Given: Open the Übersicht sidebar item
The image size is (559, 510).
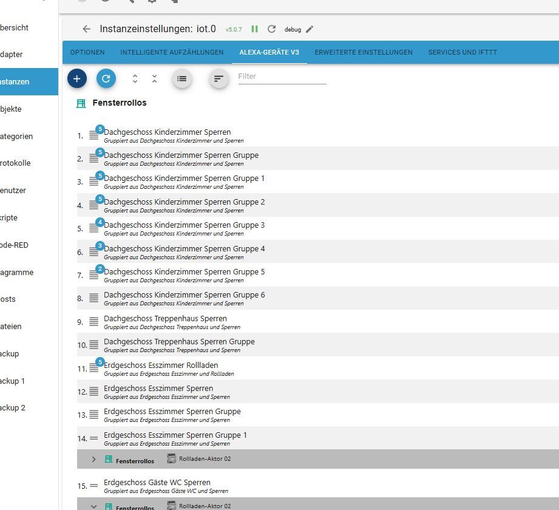Looking at the screenshot, I should (29, 27).
